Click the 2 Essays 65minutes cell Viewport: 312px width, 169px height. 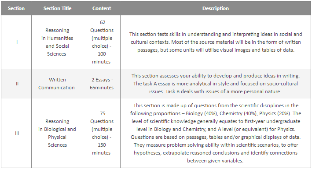102,84
